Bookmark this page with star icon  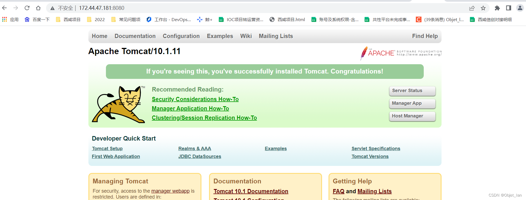pos(483,8)
